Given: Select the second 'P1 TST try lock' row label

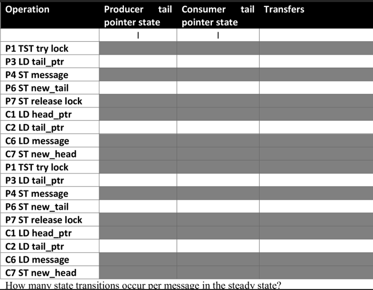Looking at the screenshot, I should (37, 167).
